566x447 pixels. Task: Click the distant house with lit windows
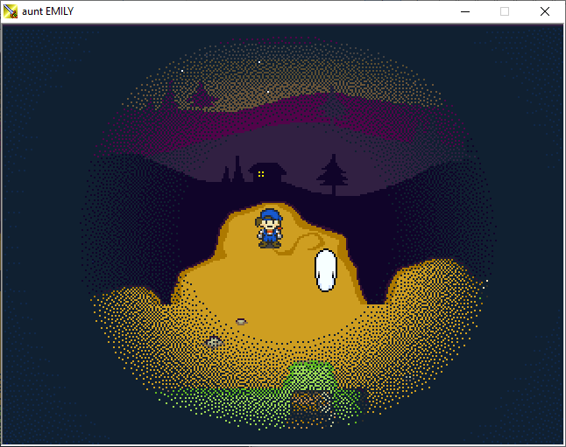pyautogui.click(x=266, y=173)
